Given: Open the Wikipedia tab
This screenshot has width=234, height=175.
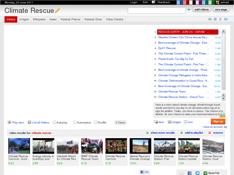Looking at the screenshot, I should [39, 19].
